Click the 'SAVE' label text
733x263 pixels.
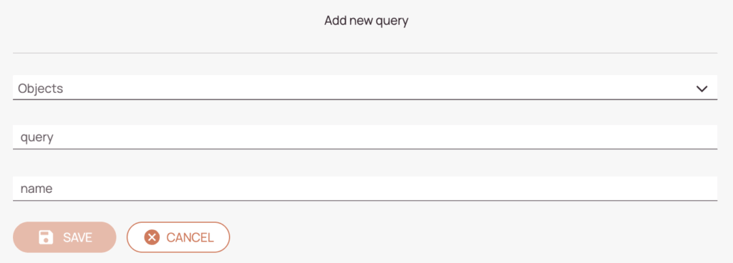point(77,237)
